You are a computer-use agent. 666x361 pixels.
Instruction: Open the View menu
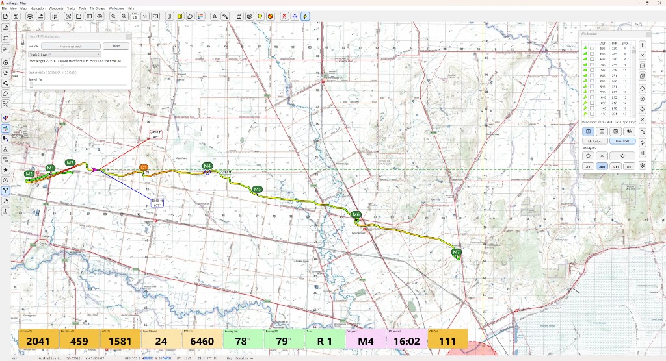point(13,8)
